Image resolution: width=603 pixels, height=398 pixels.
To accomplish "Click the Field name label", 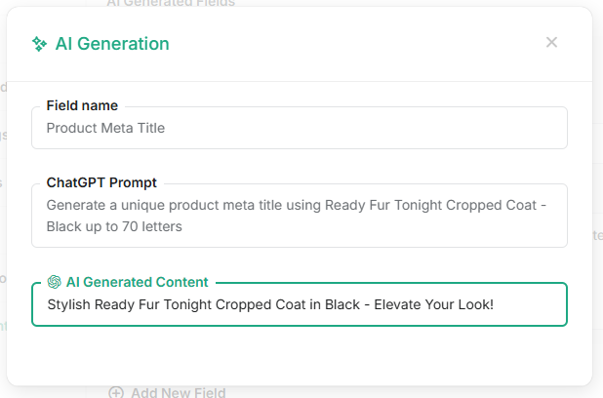I will point(82,105).
